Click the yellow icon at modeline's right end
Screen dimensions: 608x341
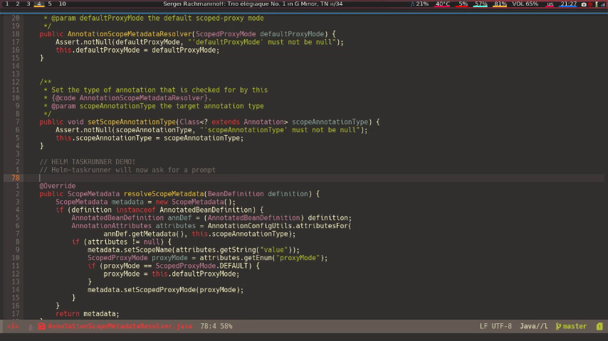pyautogui.click(x=599, y=326)
